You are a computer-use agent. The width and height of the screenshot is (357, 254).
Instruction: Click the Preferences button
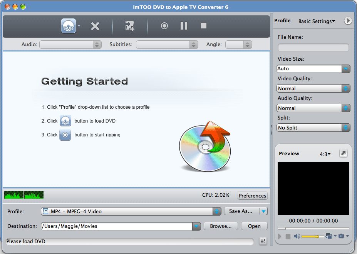pos(252,196)
